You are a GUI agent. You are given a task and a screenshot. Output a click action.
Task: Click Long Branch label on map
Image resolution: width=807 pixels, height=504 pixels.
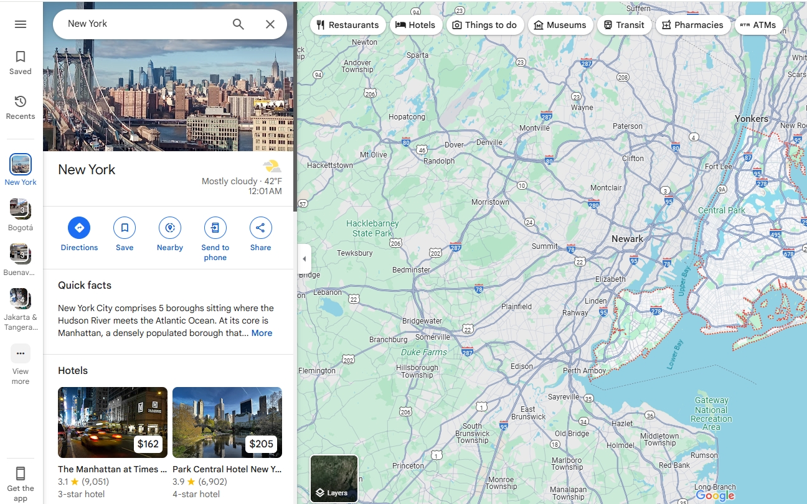click(715, 487)
